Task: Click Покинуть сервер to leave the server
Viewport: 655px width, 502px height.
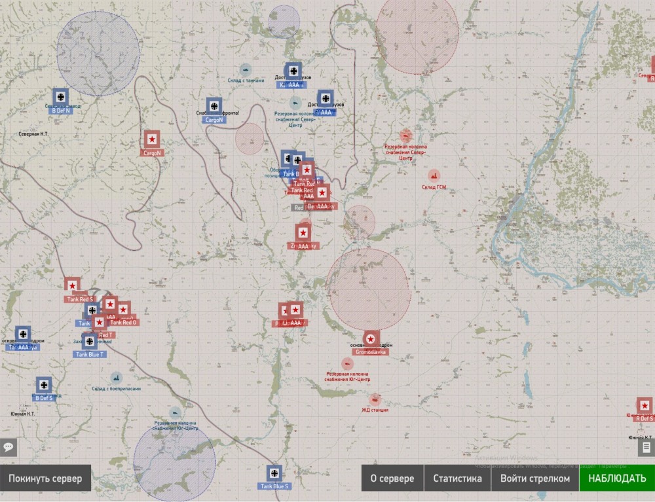Action: (x=46, y=478)
